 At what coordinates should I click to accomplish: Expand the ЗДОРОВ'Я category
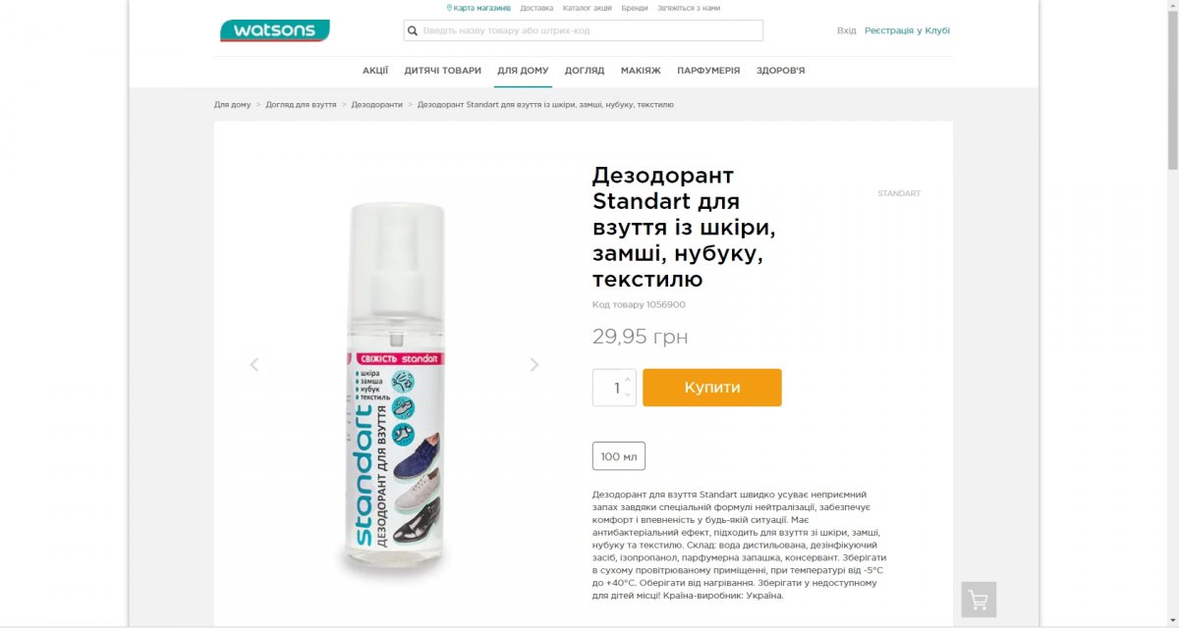click(x=781, y=71)
